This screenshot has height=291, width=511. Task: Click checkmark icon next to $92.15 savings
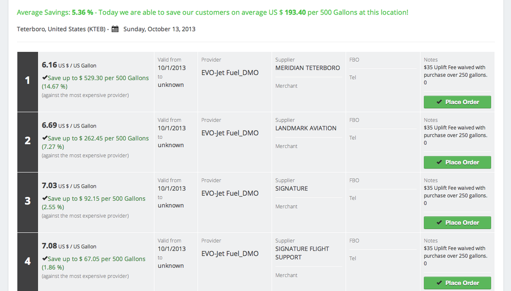click(x=44, y=198)
